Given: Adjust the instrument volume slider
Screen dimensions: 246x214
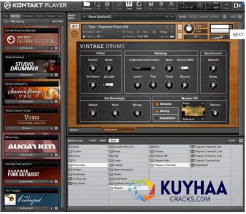Looking at the screenshot, I should (x=220, y=37).
